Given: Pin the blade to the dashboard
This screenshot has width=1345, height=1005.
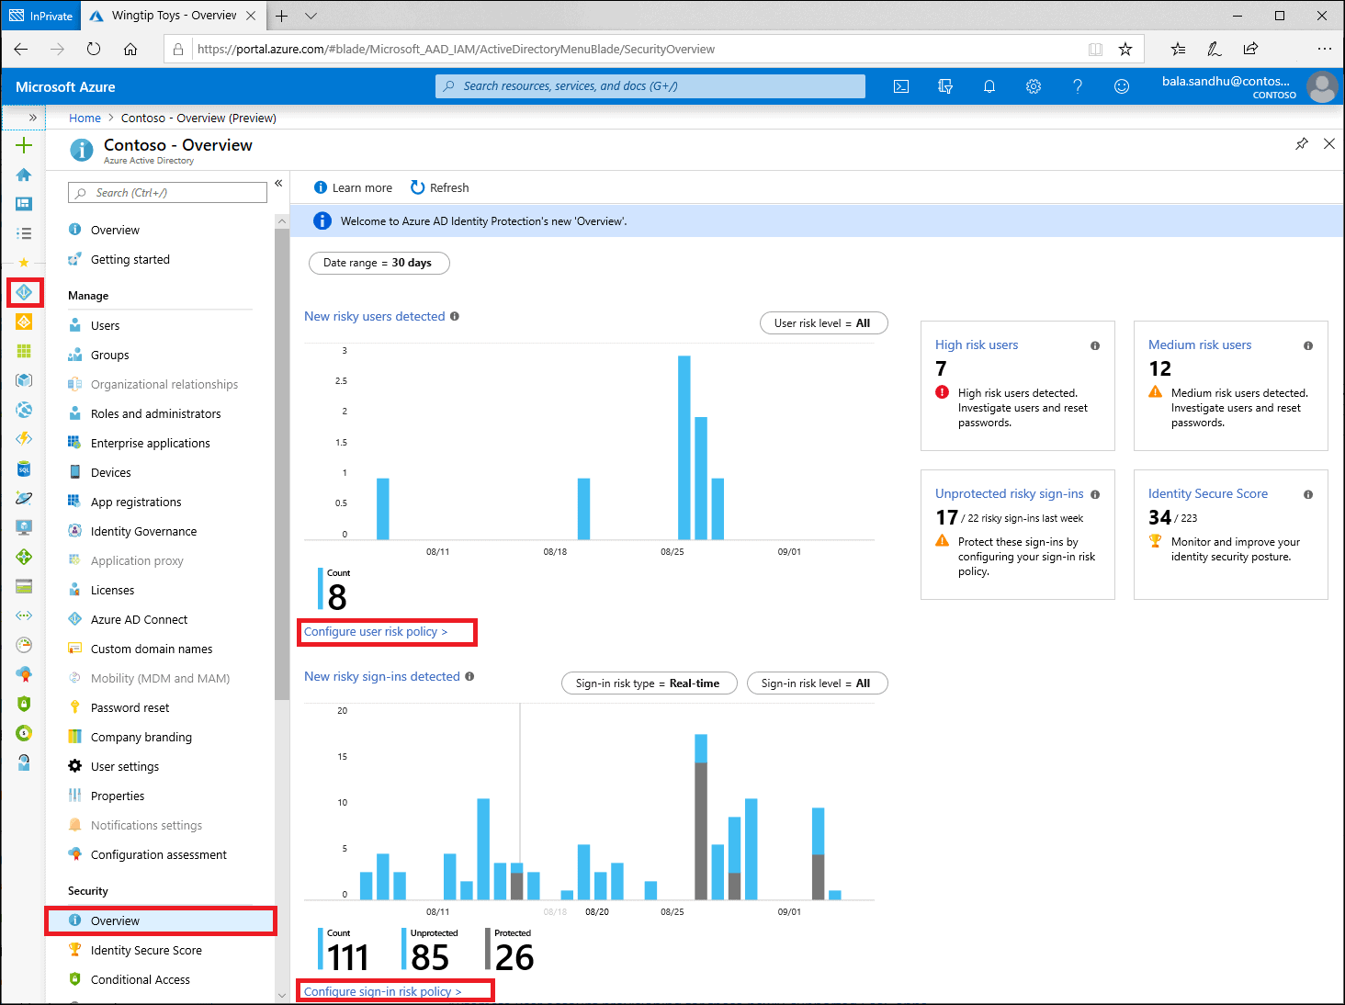Looking at the screenshot, I should (x=1302, y=144).
